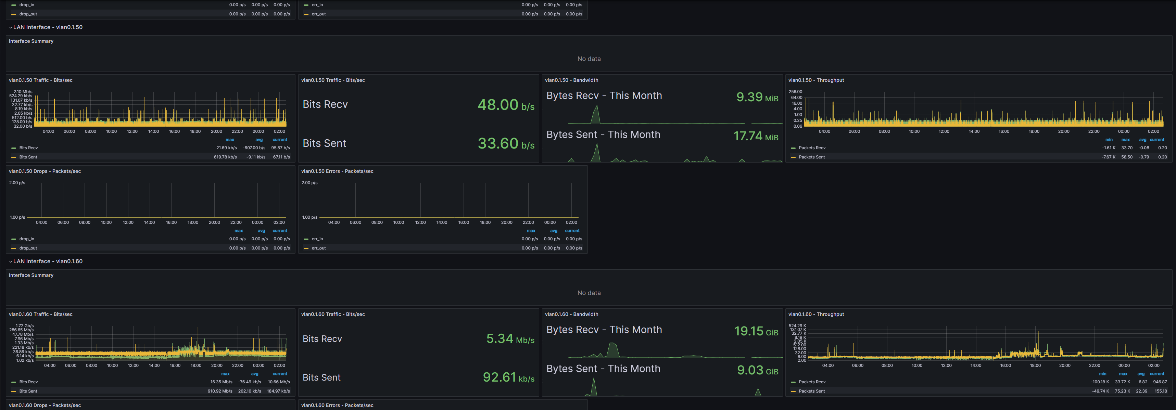Click the green color swatch beside err_in in vlan0.1.50 Errors
The image size is (1176, 410).
click(x=306, y=239)
